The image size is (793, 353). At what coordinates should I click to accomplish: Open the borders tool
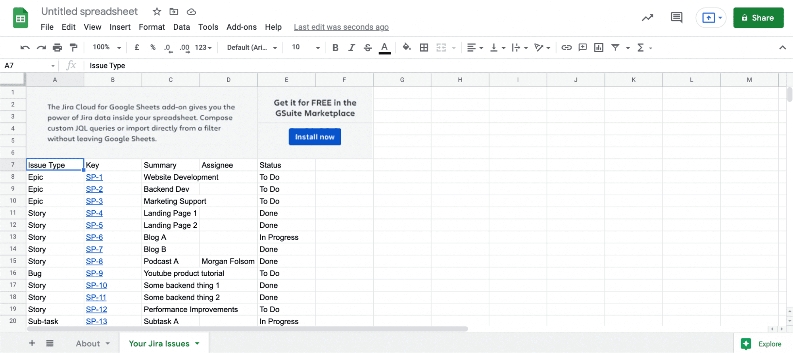(x=424, y=48)
